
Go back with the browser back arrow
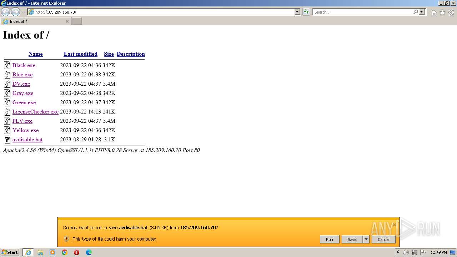pos(5,12)
